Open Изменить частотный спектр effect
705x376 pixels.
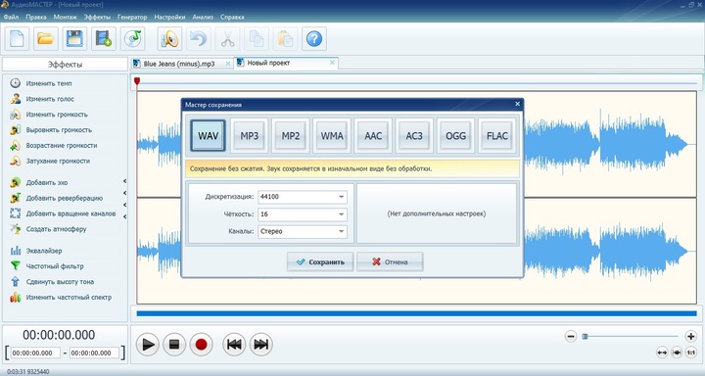[x=61, y=298]
